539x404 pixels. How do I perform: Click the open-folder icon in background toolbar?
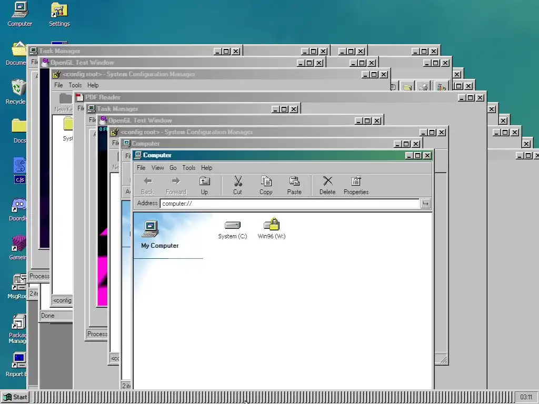pyautogui.click(x=407, y=87)
